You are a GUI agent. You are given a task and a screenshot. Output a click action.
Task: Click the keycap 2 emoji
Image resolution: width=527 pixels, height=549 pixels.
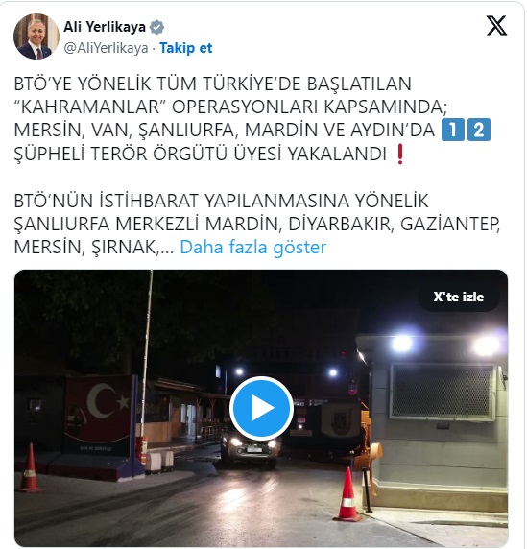(x=479, y=130)
